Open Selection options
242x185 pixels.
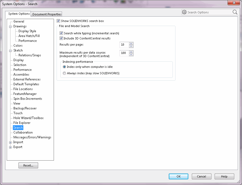(x=20, y=65)
